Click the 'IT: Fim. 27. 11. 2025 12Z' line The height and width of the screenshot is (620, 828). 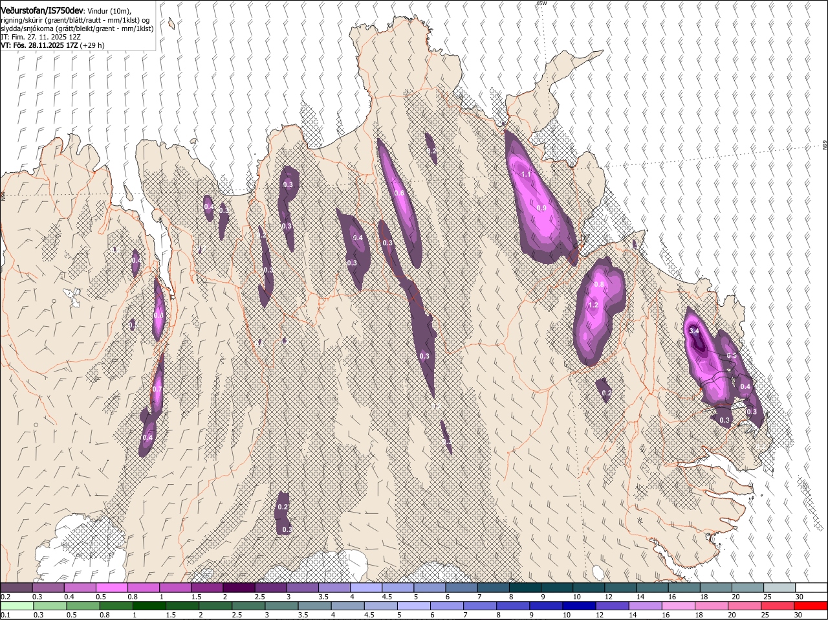click(x=41, y=37)
